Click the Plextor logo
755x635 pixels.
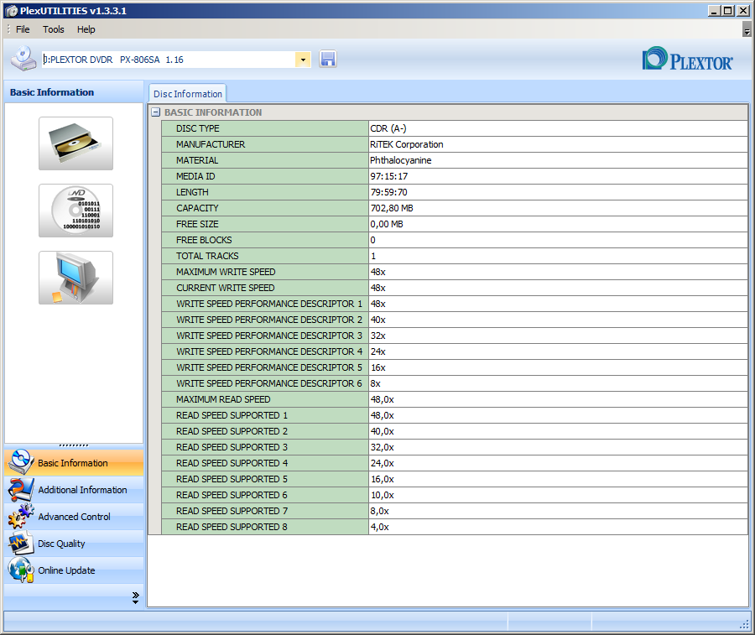click(687, 60)
